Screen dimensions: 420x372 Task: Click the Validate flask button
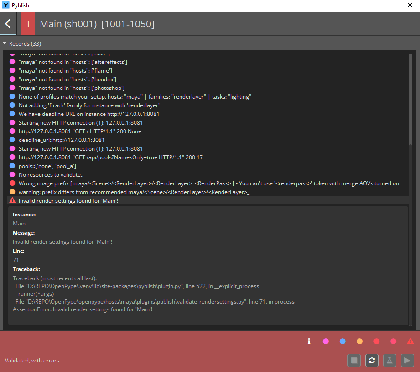(389, 360)
